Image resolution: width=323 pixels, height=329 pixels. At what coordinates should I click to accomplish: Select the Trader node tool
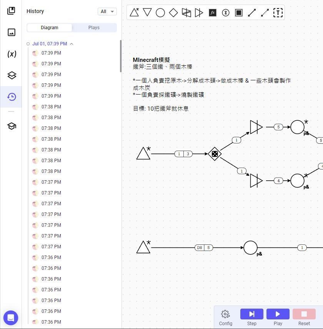tap(186, 13)
